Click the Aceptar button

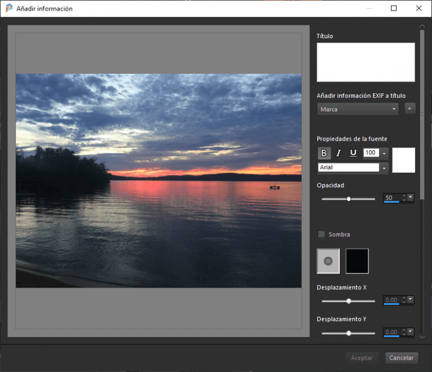362,358
